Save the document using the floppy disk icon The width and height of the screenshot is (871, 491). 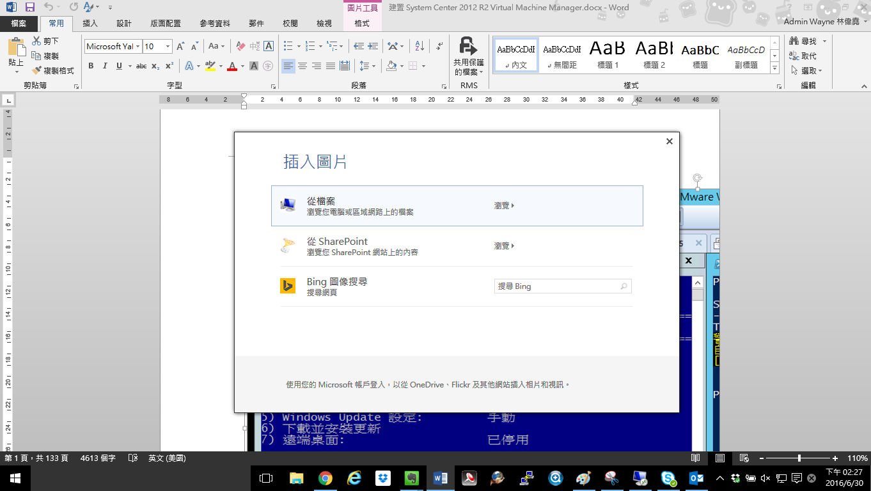[29, 7]
